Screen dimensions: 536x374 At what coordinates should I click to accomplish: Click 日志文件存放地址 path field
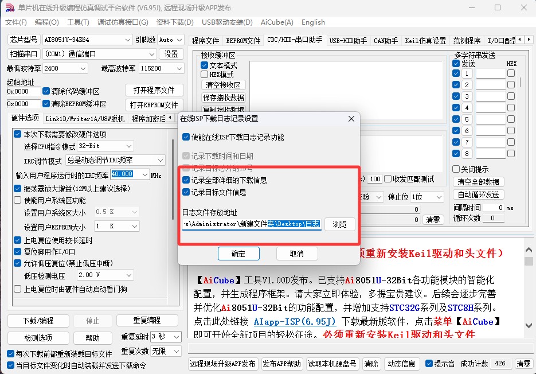pos(252,224)
